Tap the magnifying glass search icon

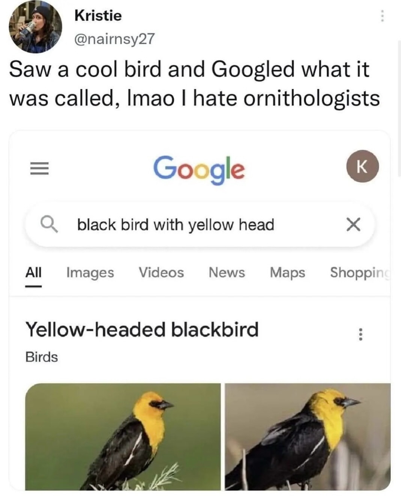tap(50, 224)
